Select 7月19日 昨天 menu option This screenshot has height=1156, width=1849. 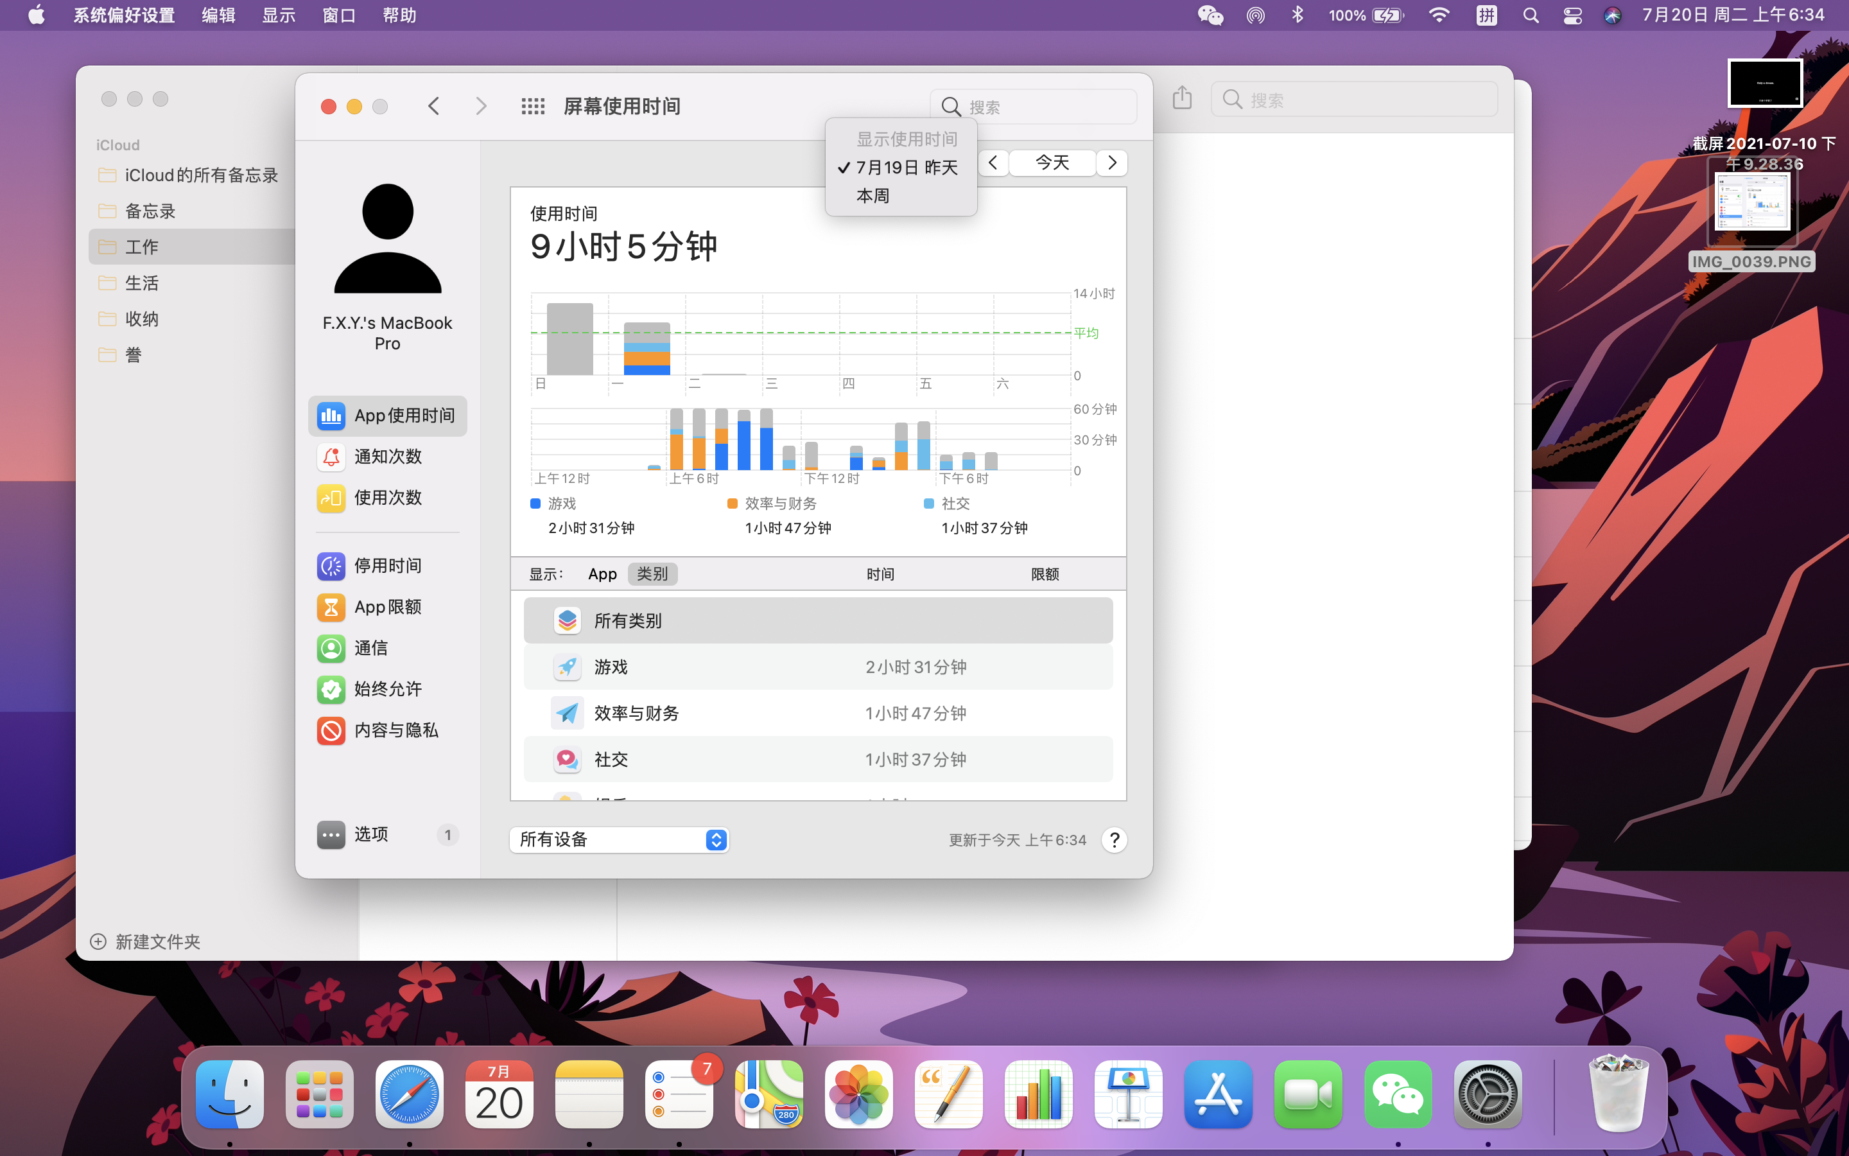point(906,168)
